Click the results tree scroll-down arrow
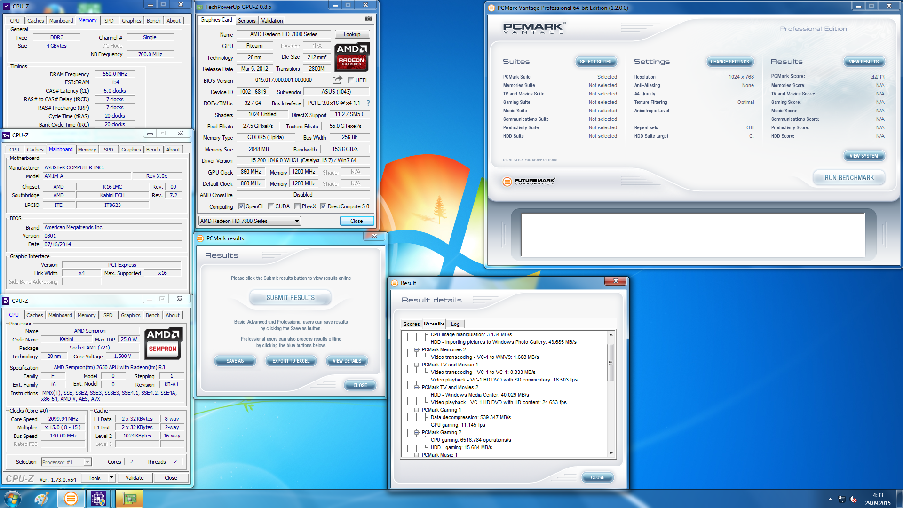 (x=610, y=453)
